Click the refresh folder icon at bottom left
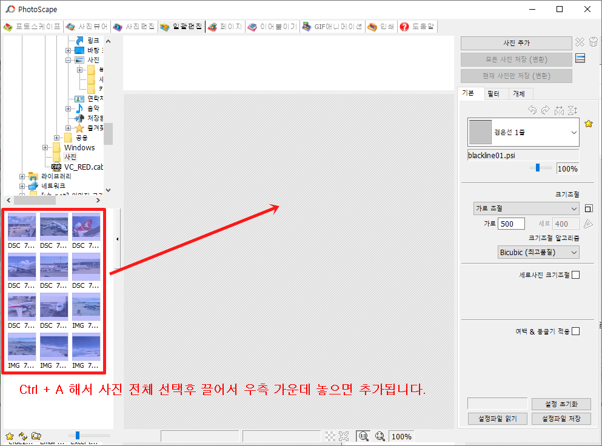 tap(23, 436)
